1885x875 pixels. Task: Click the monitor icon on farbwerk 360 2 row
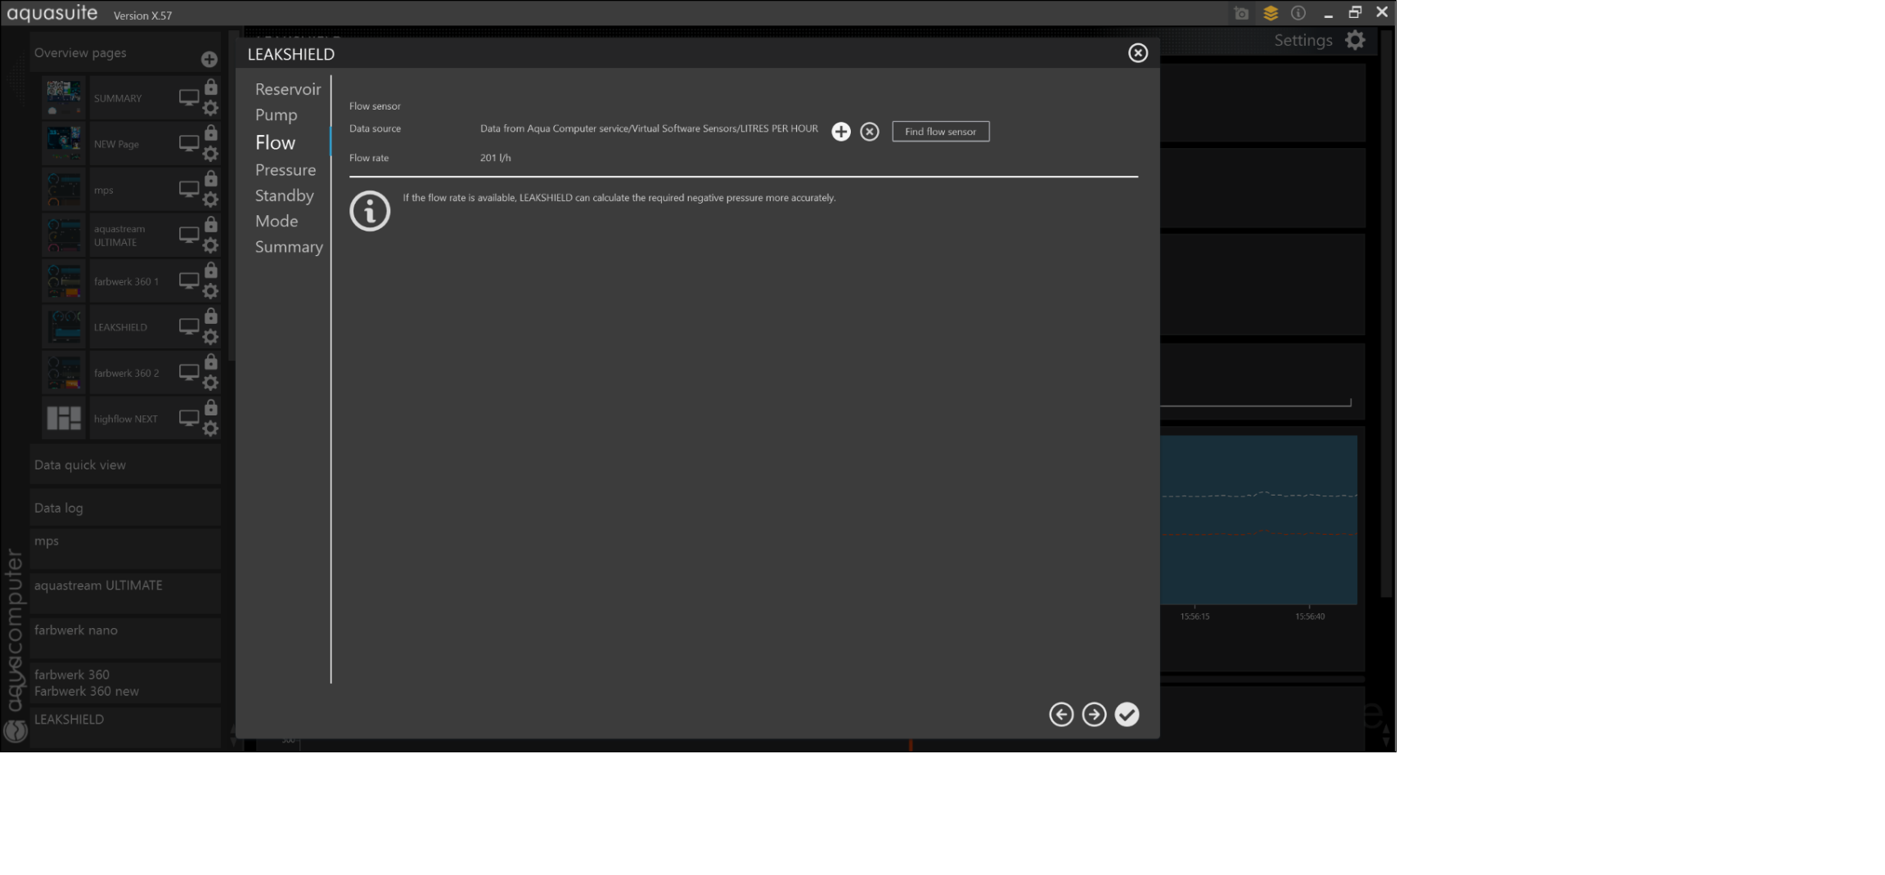tap(189, 373)
